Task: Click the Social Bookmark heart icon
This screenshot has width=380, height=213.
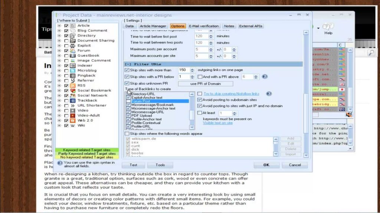Action: click(72, 90)
